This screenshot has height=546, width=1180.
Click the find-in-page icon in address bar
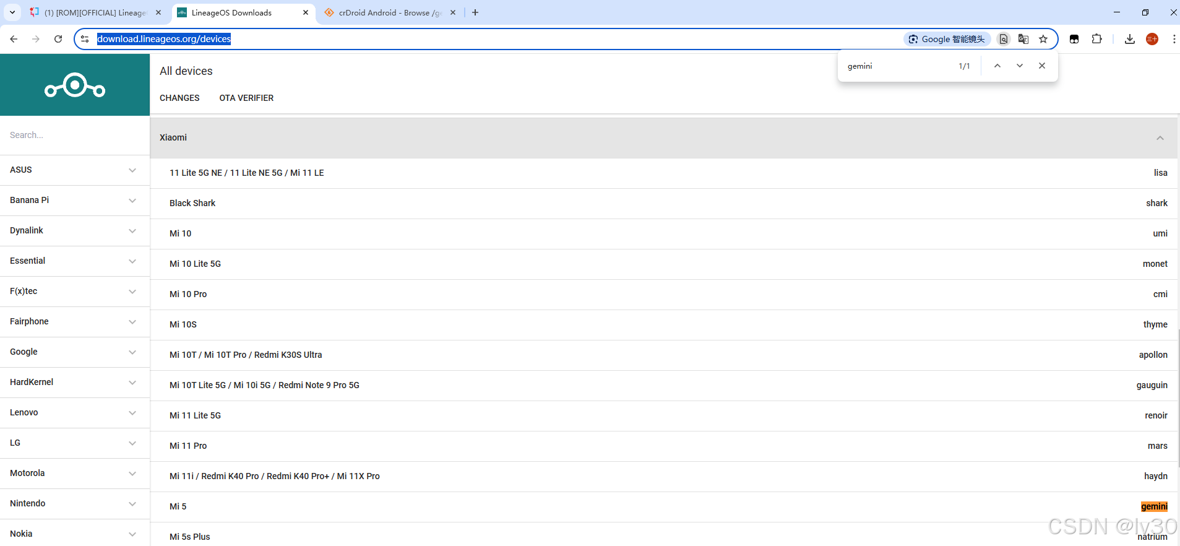(x=1004, y=39)
